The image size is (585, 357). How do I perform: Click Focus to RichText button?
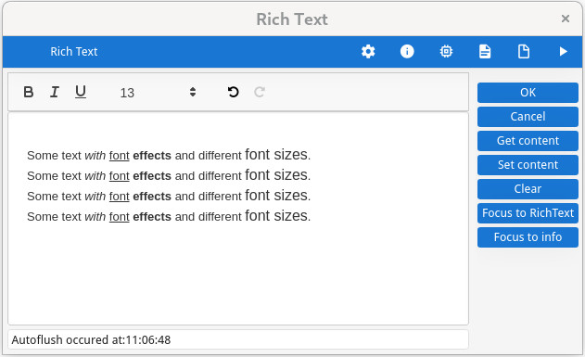pos(528,213)
